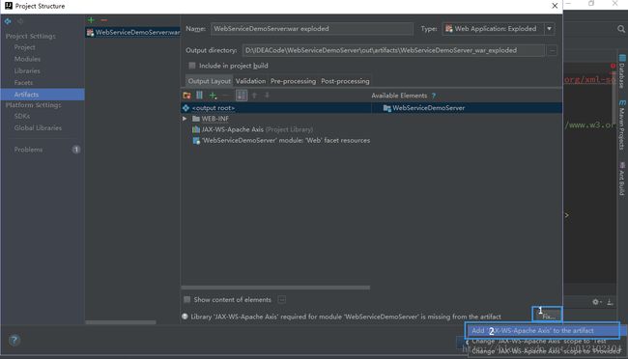Click the Output directory path field
Viewport: 628px width, 359px height.
tap(393, 50)
